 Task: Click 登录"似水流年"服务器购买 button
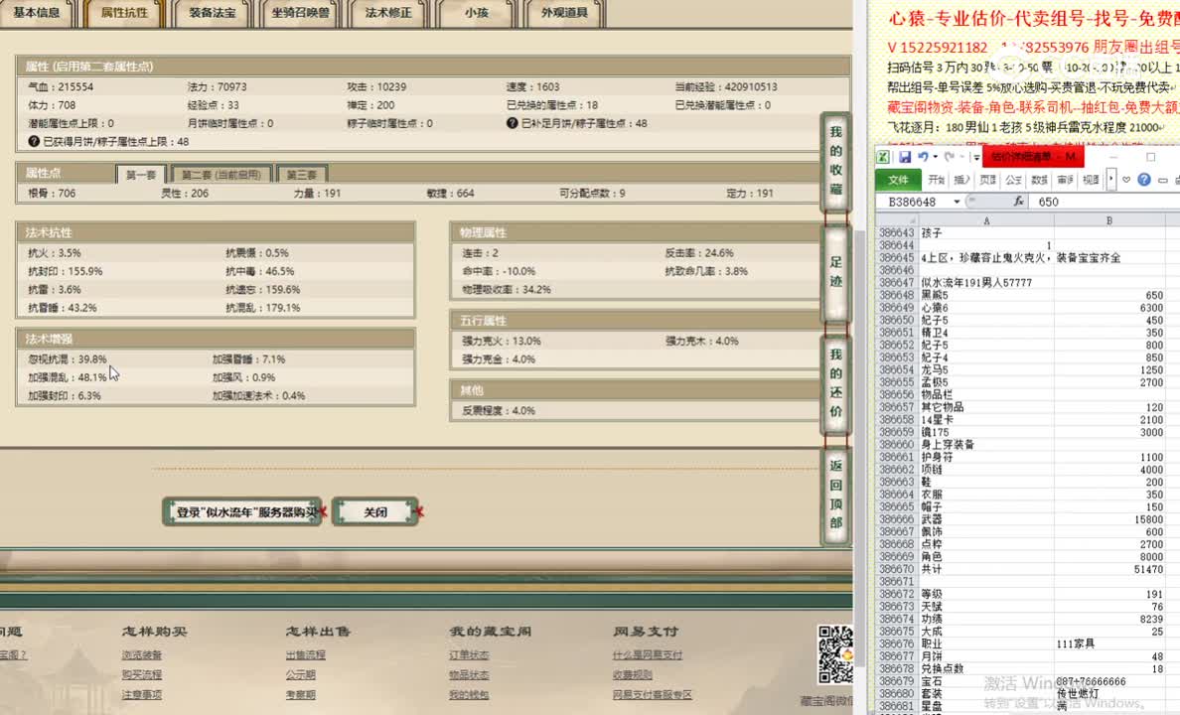coord(241,511)
